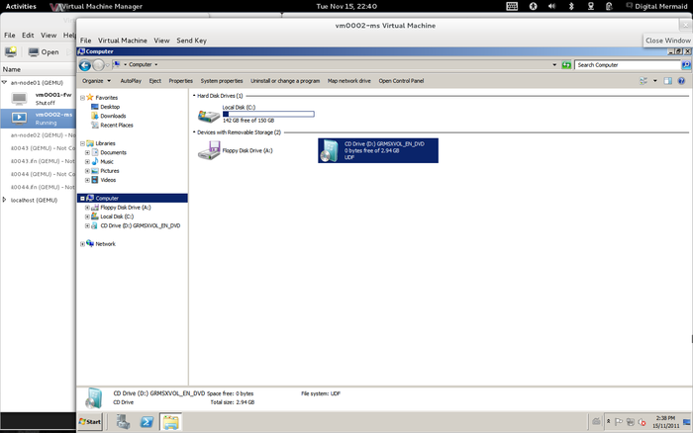Select the Local Disk (C:) drive icon
693x433 pixels.
[x=209, y=116]
